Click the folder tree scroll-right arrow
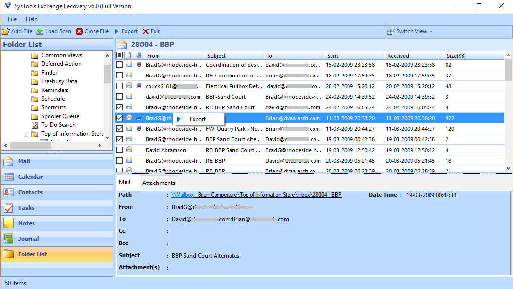The image size is (513, 289). tap(99, 146)
